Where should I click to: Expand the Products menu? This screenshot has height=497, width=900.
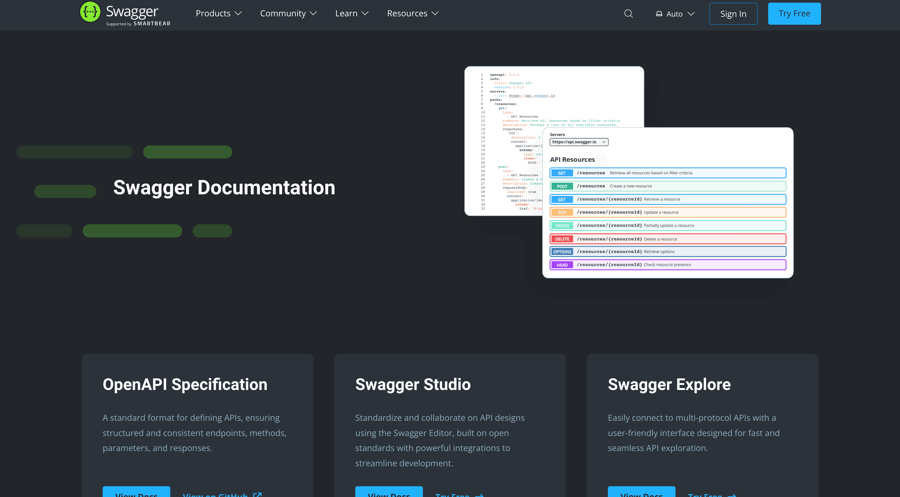point(219,13)
